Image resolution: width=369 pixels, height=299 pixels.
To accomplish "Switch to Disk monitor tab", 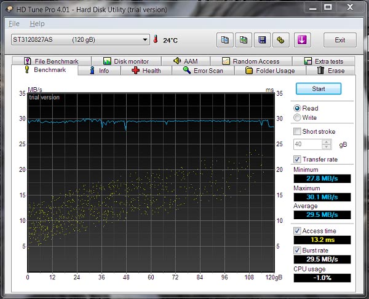I will click(126, 61).
